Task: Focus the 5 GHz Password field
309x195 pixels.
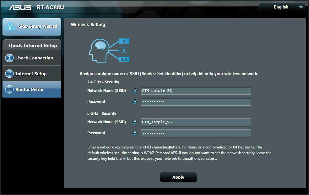Action: [x=196, y=133]
